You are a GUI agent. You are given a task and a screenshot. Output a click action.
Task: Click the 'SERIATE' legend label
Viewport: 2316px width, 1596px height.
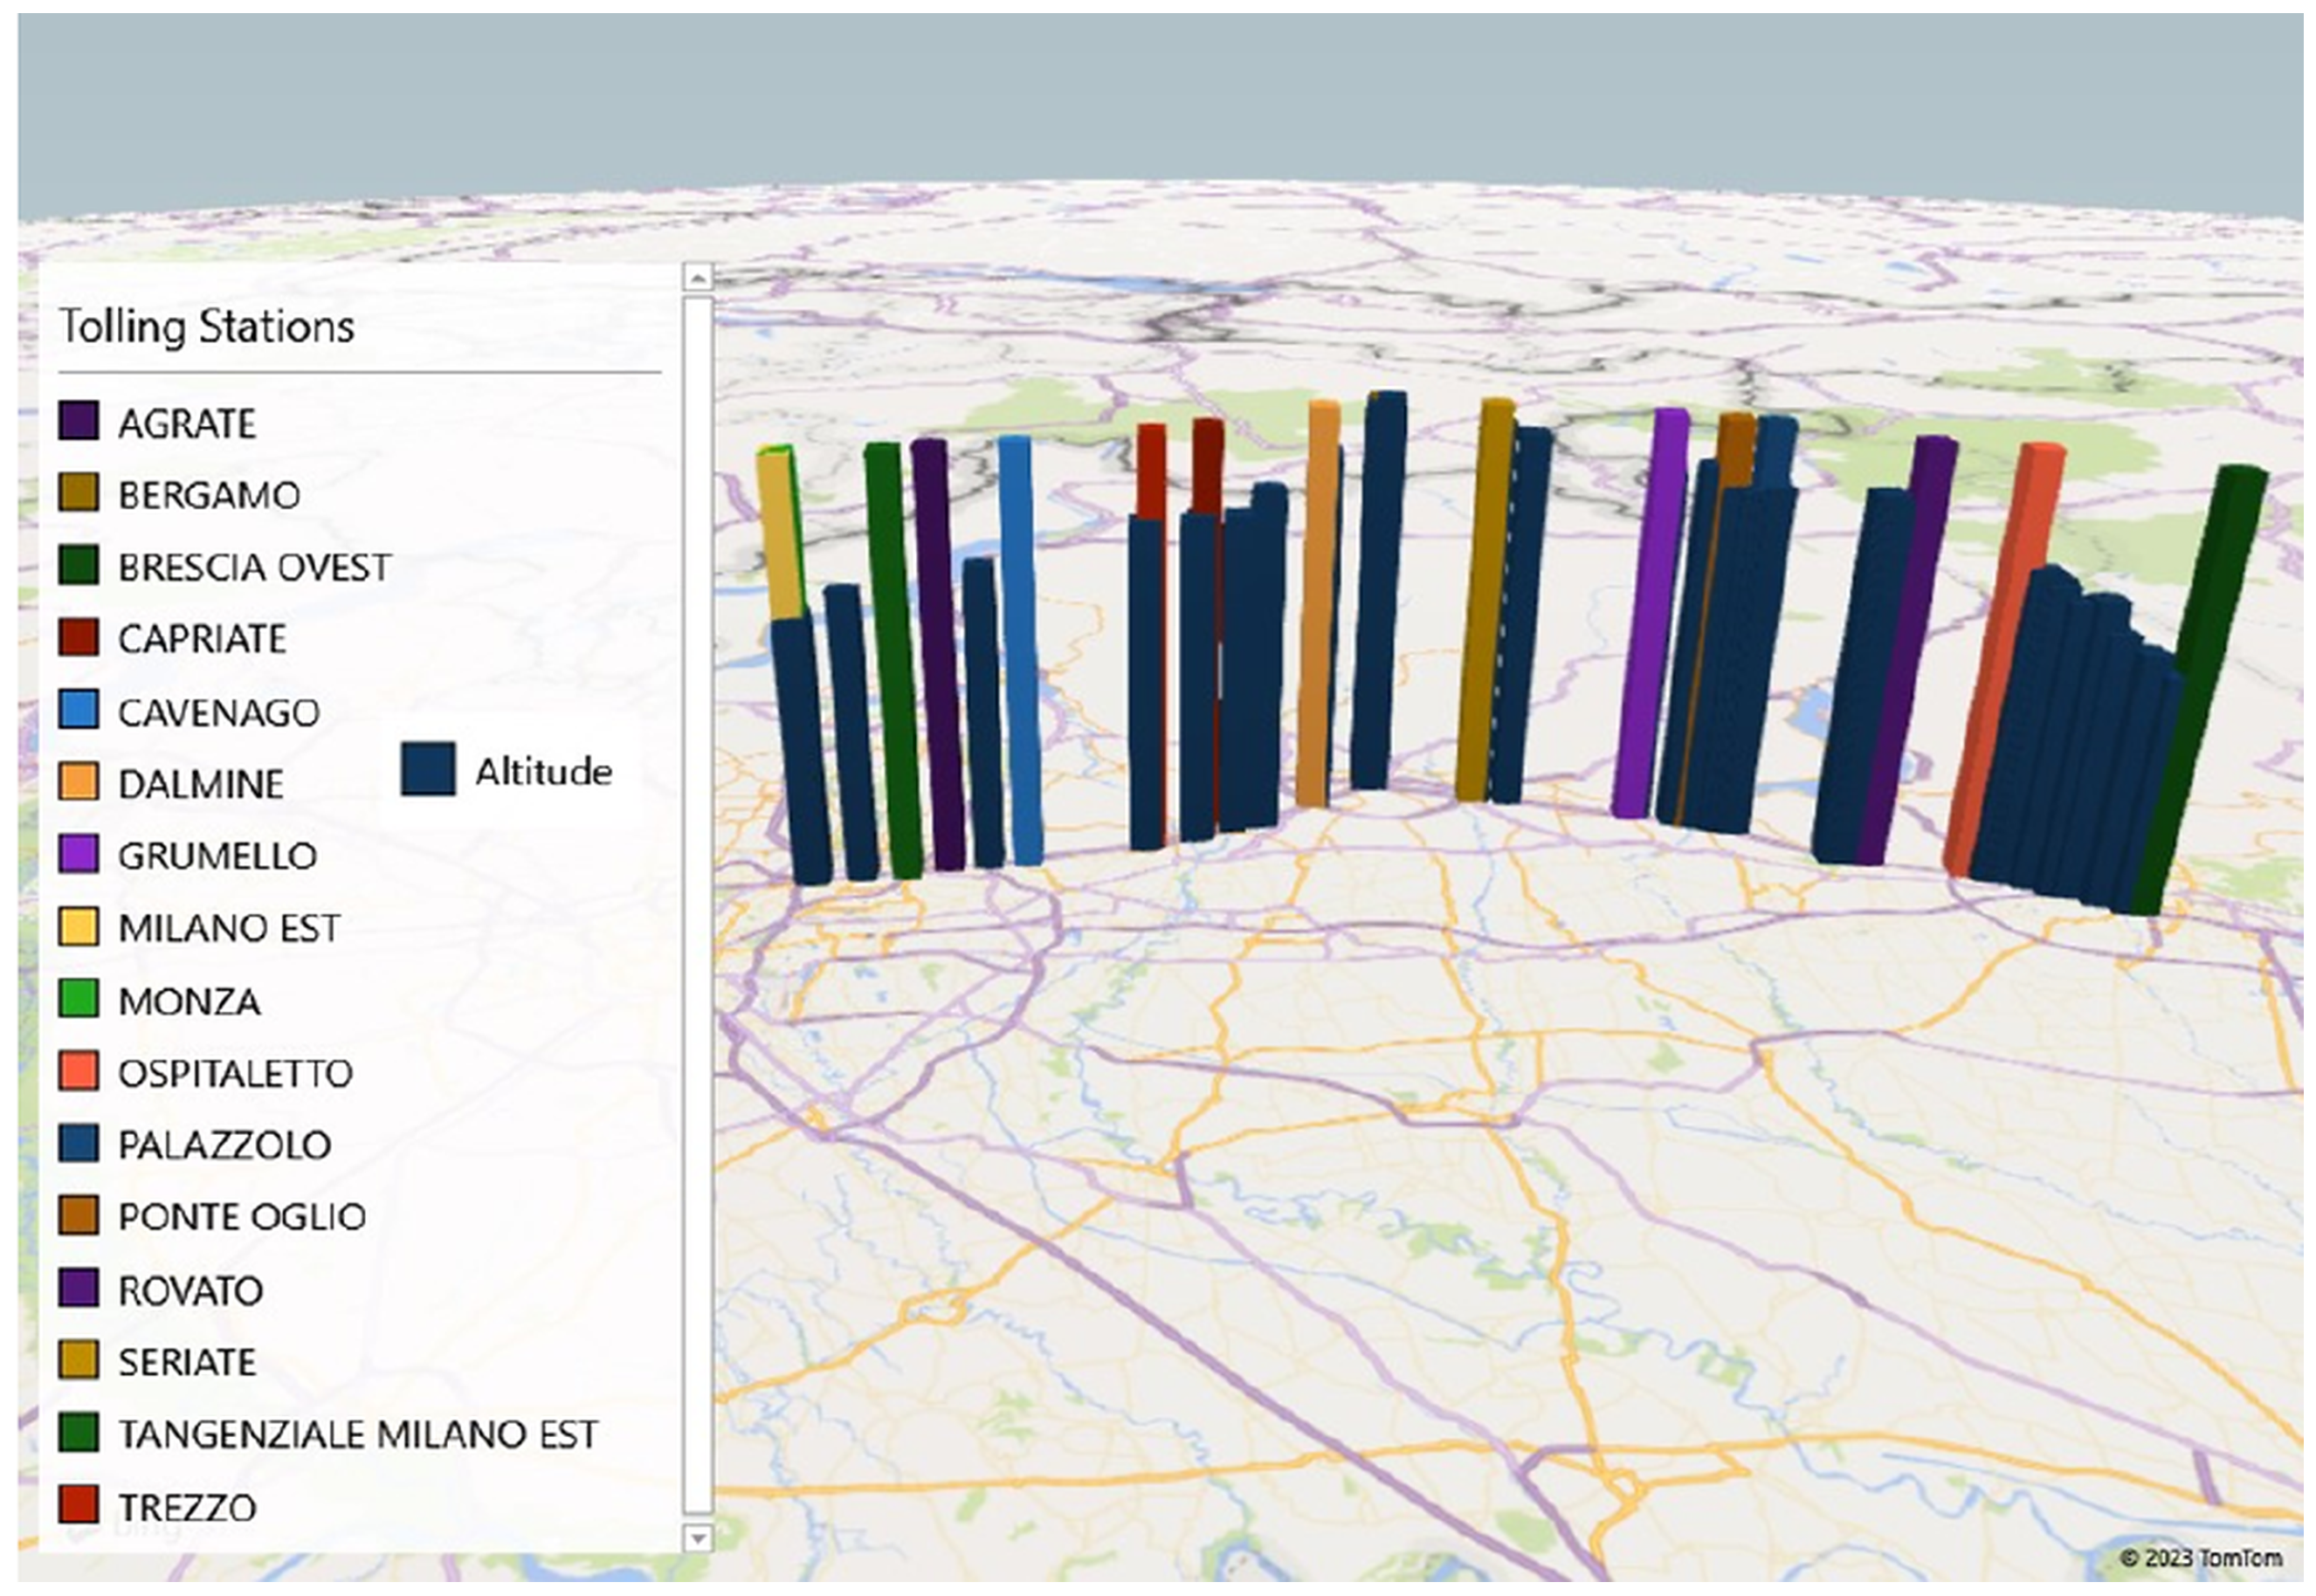pos(187,1362)
